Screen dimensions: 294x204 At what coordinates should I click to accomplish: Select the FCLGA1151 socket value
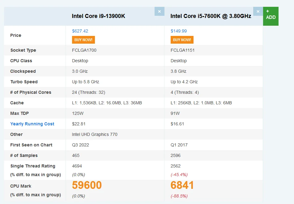click(183, 50)
